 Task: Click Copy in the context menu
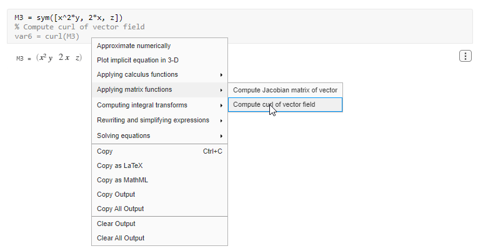105,151
